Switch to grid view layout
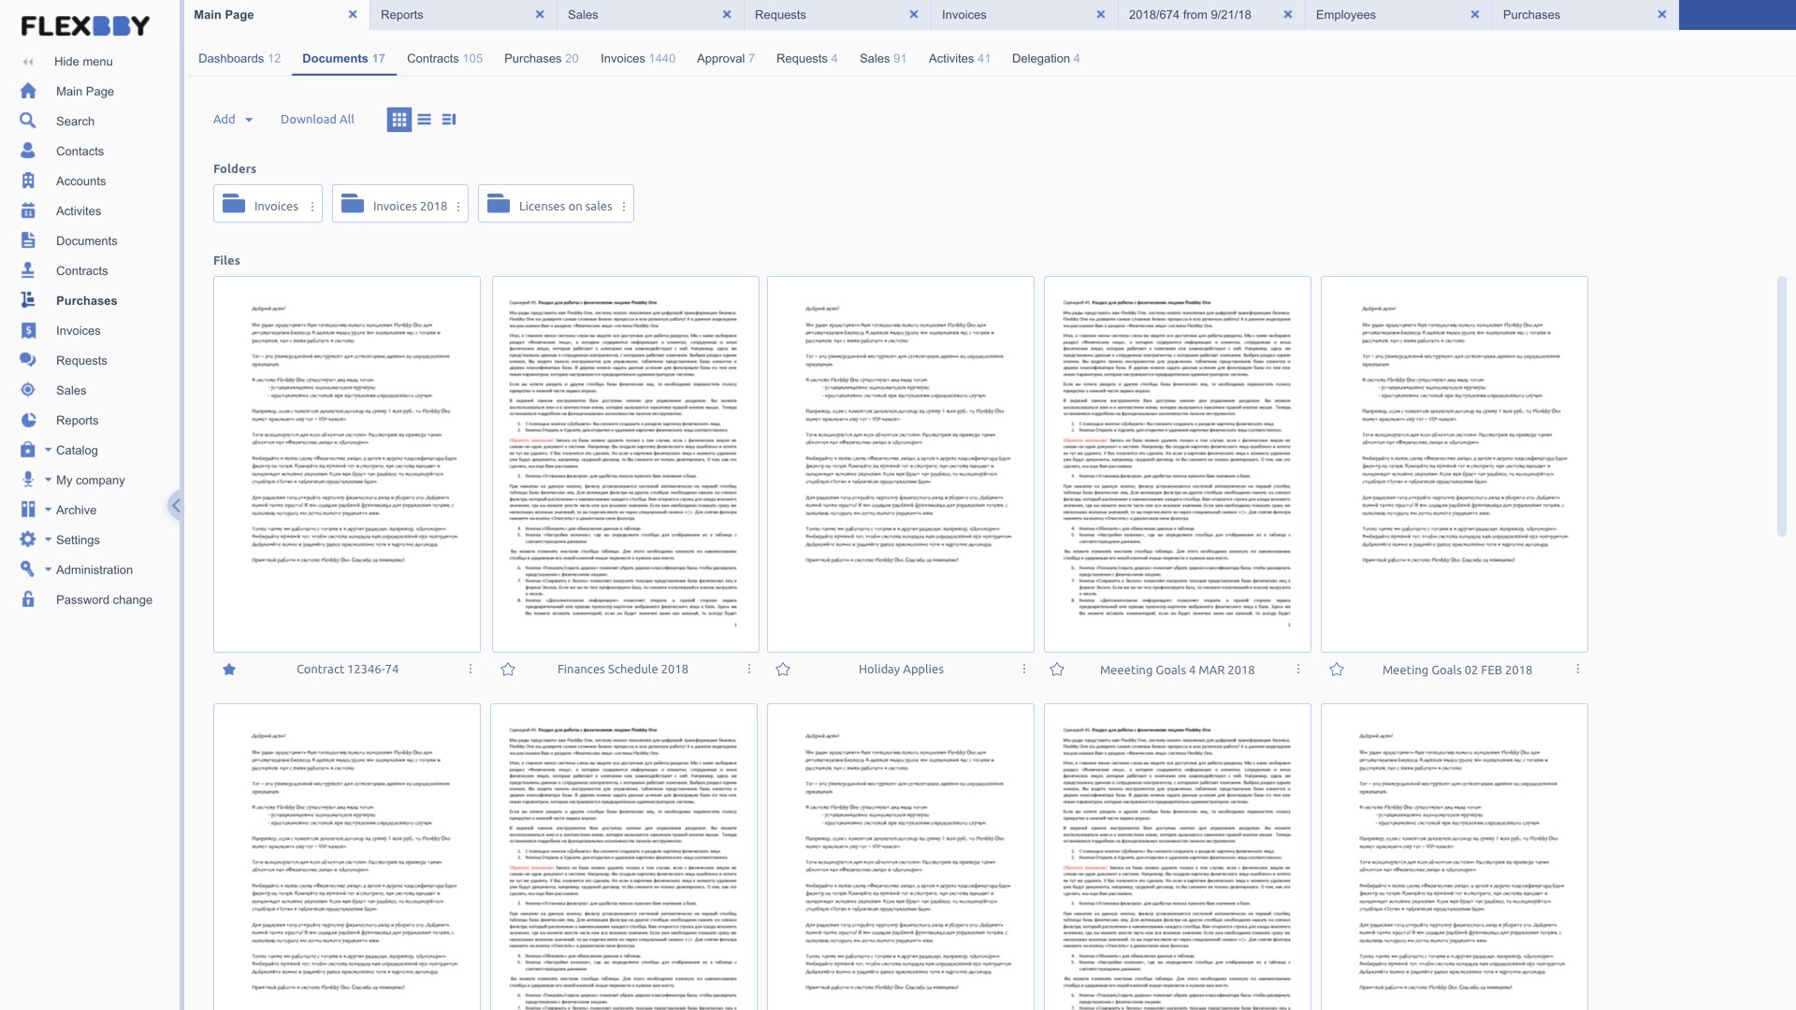This screenshot has height=1010, width=1796. pos(399,120)
